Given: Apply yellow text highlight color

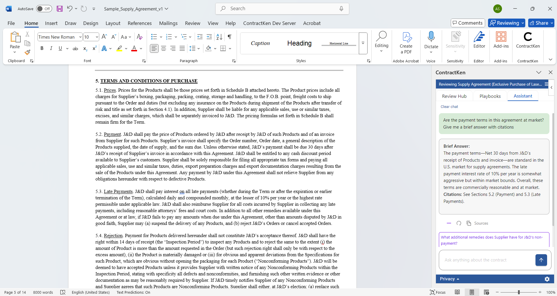Looking at the screenshot, I should point(119,48).
